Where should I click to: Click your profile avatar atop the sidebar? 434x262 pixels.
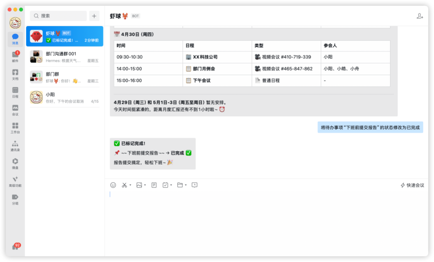[x=15, y=23]
